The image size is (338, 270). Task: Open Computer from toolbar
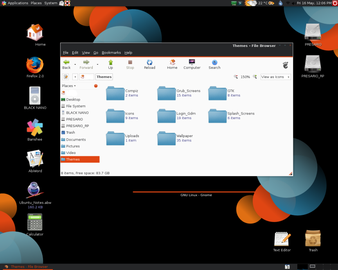pyautogui.click(x=192, y=64)
